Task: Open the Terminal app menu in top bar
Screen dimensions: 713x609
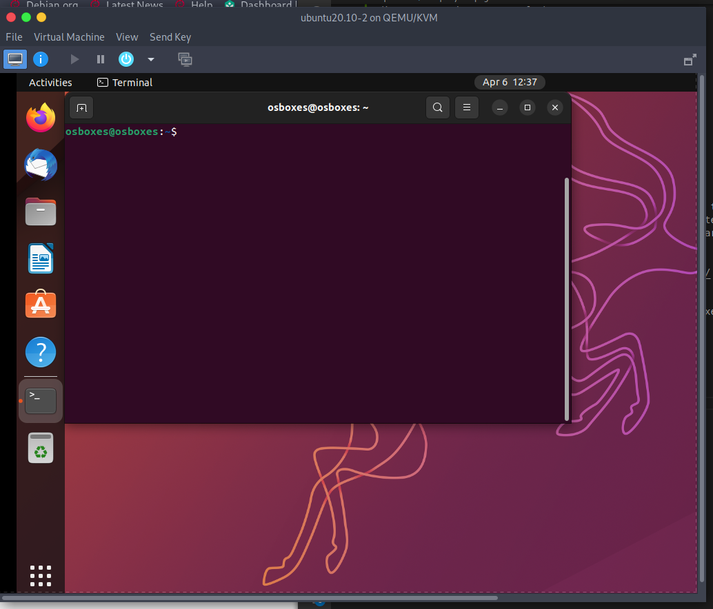Action: tap(125, 83)
